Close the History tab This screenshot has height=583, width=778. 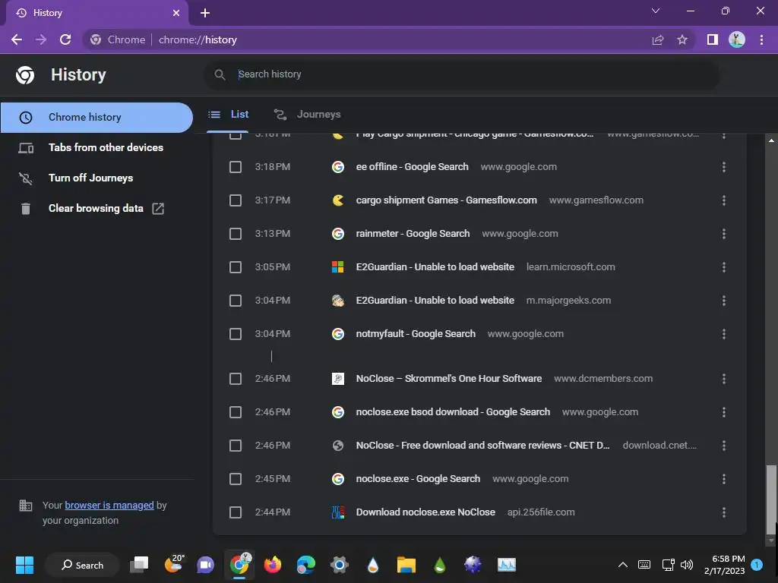[x=176, y=13]
